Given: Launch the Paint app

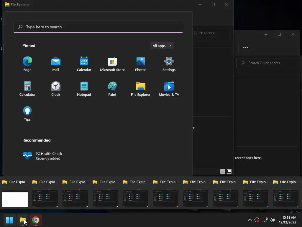Looking at the screenshot, I should (x=112, y=89).
